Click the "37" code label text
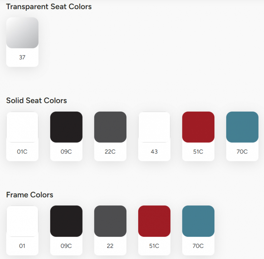The image size is (264, 259). coord(22,57)
